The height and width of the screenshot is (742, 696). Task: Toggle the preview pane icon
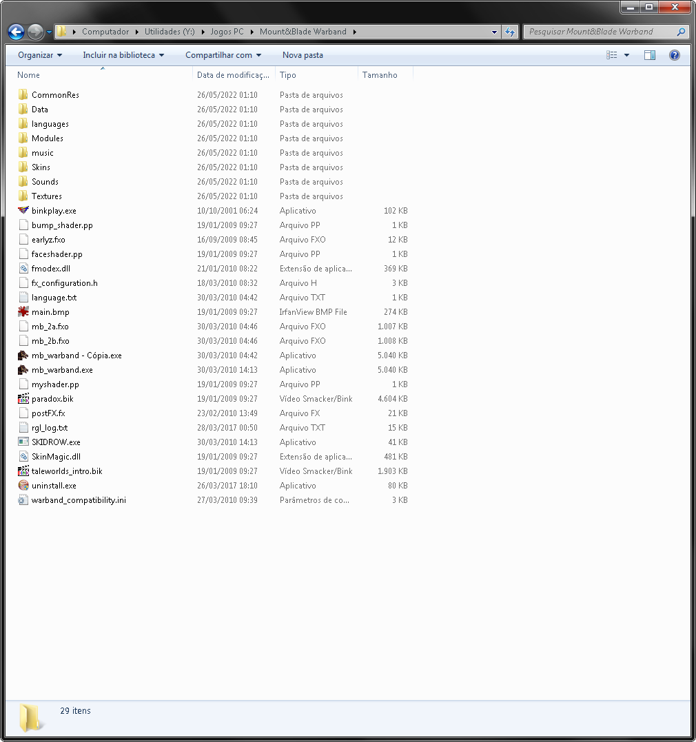click(650, 55)
